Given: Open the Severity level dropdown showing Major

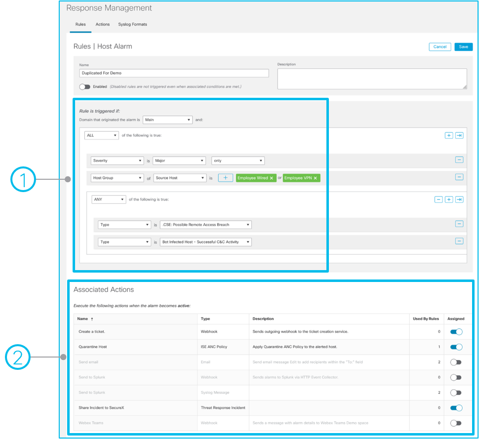Looking at the screenshot, I should tap(179, 160).
